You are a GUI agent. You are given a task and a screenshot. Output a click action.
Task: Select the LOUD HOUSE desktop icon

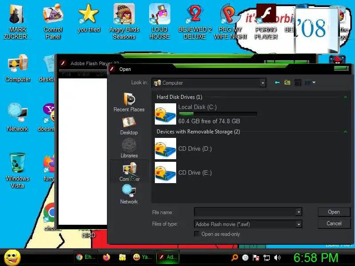(x=159, y=21)
